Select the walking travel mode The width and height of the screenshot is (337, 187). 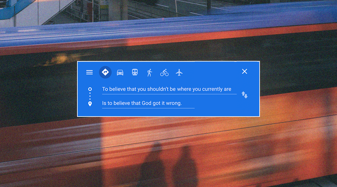pyautogui.click(x=149, y=72)
